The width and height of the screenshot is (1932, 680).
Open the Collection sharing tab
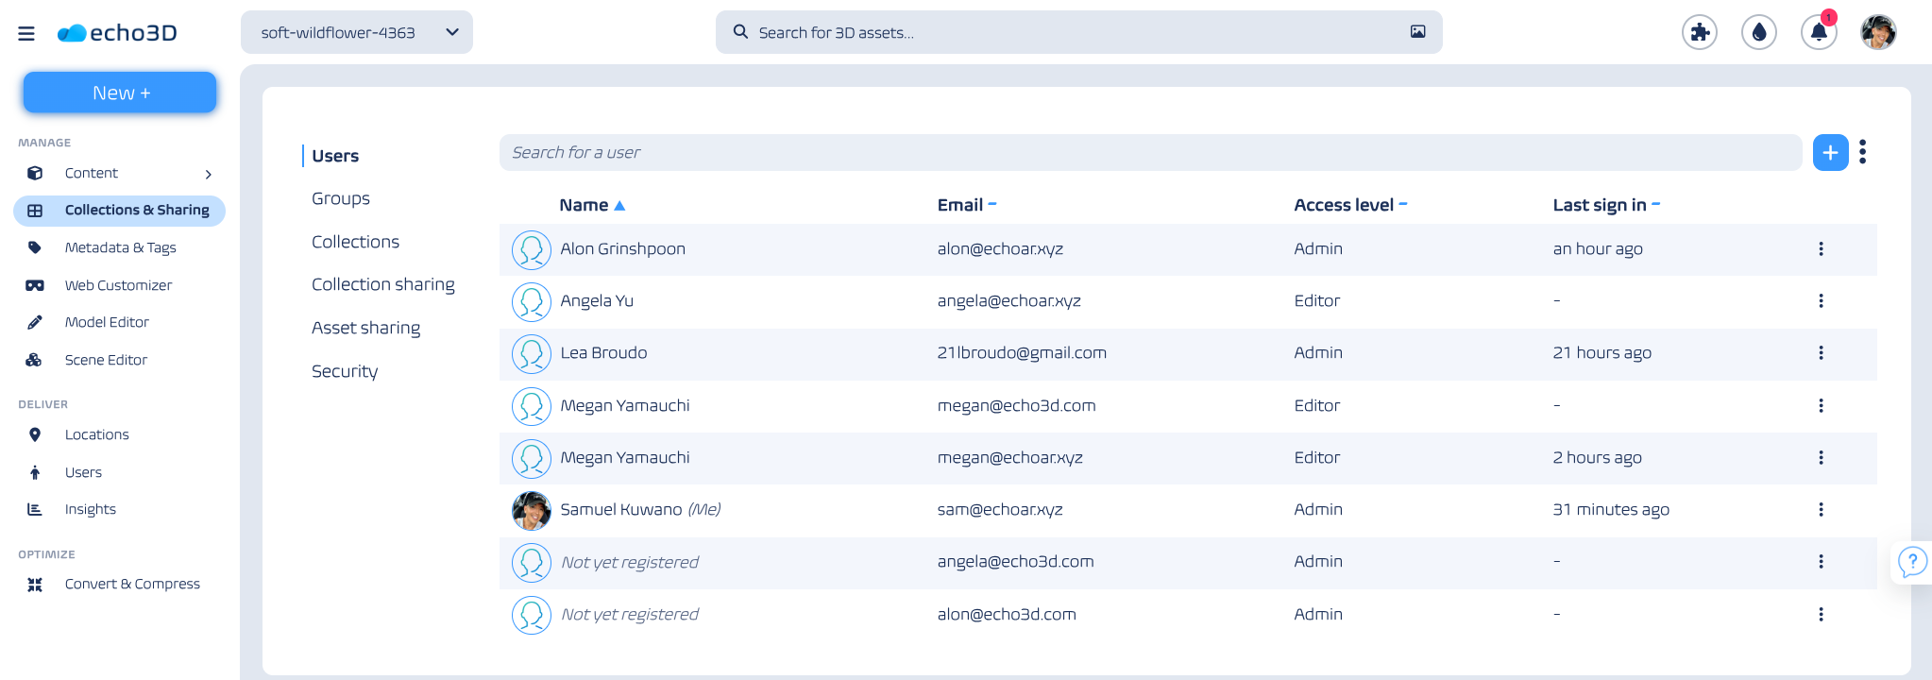pos(383,284)
